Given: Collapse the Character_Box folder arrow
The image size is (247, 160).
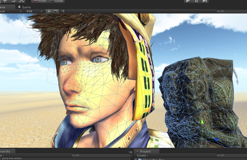Looking at the screenshot, I should pyautogui.click(x=136, y=159).
